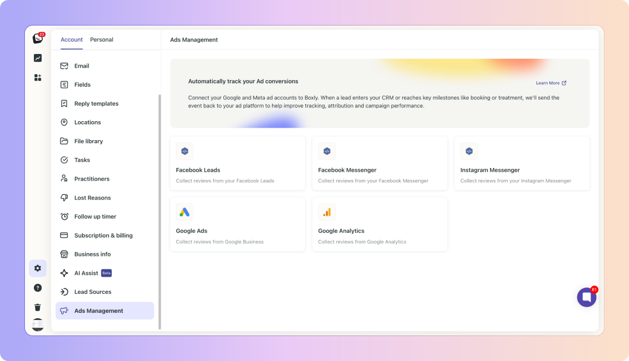Click 'Collect reviews from Google Business' text

219,242
